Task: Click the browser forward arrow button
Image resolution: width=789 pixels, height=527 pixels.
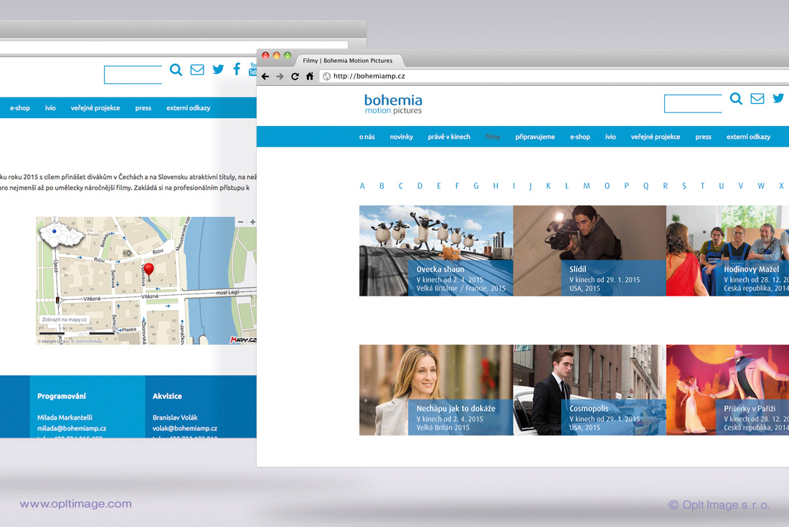Action: pos(280,77)
